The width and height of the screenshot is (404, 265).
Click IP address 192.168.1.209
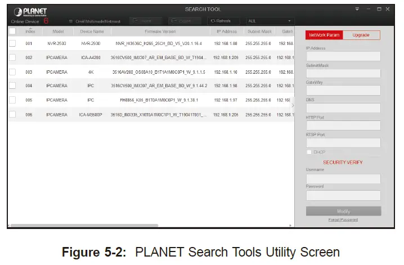tap(226, 57)
